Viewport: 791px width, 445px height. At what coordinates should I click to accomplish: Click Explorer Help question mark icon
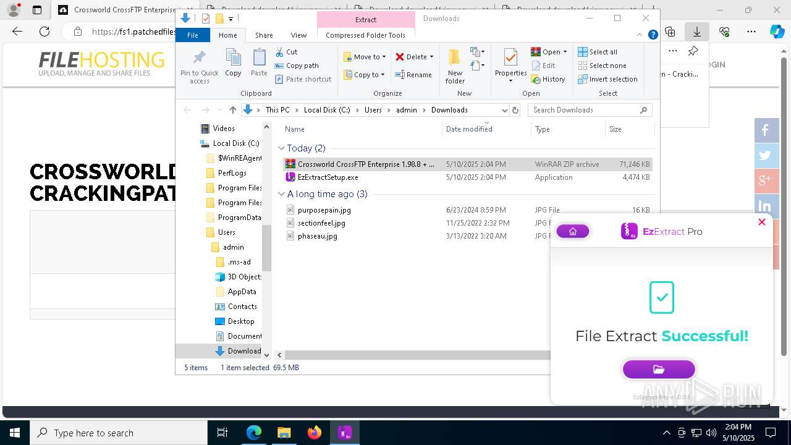tap(653, 35)
